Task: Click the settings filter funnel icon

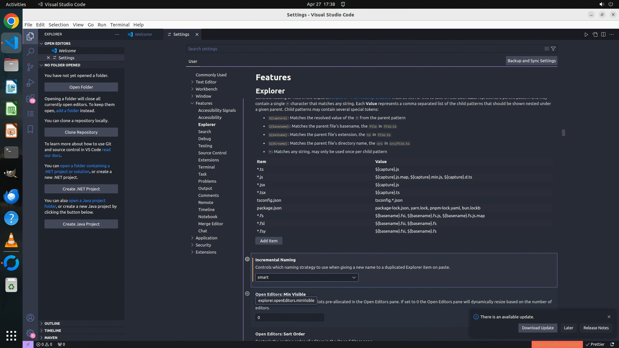Action: coord(553,49)
